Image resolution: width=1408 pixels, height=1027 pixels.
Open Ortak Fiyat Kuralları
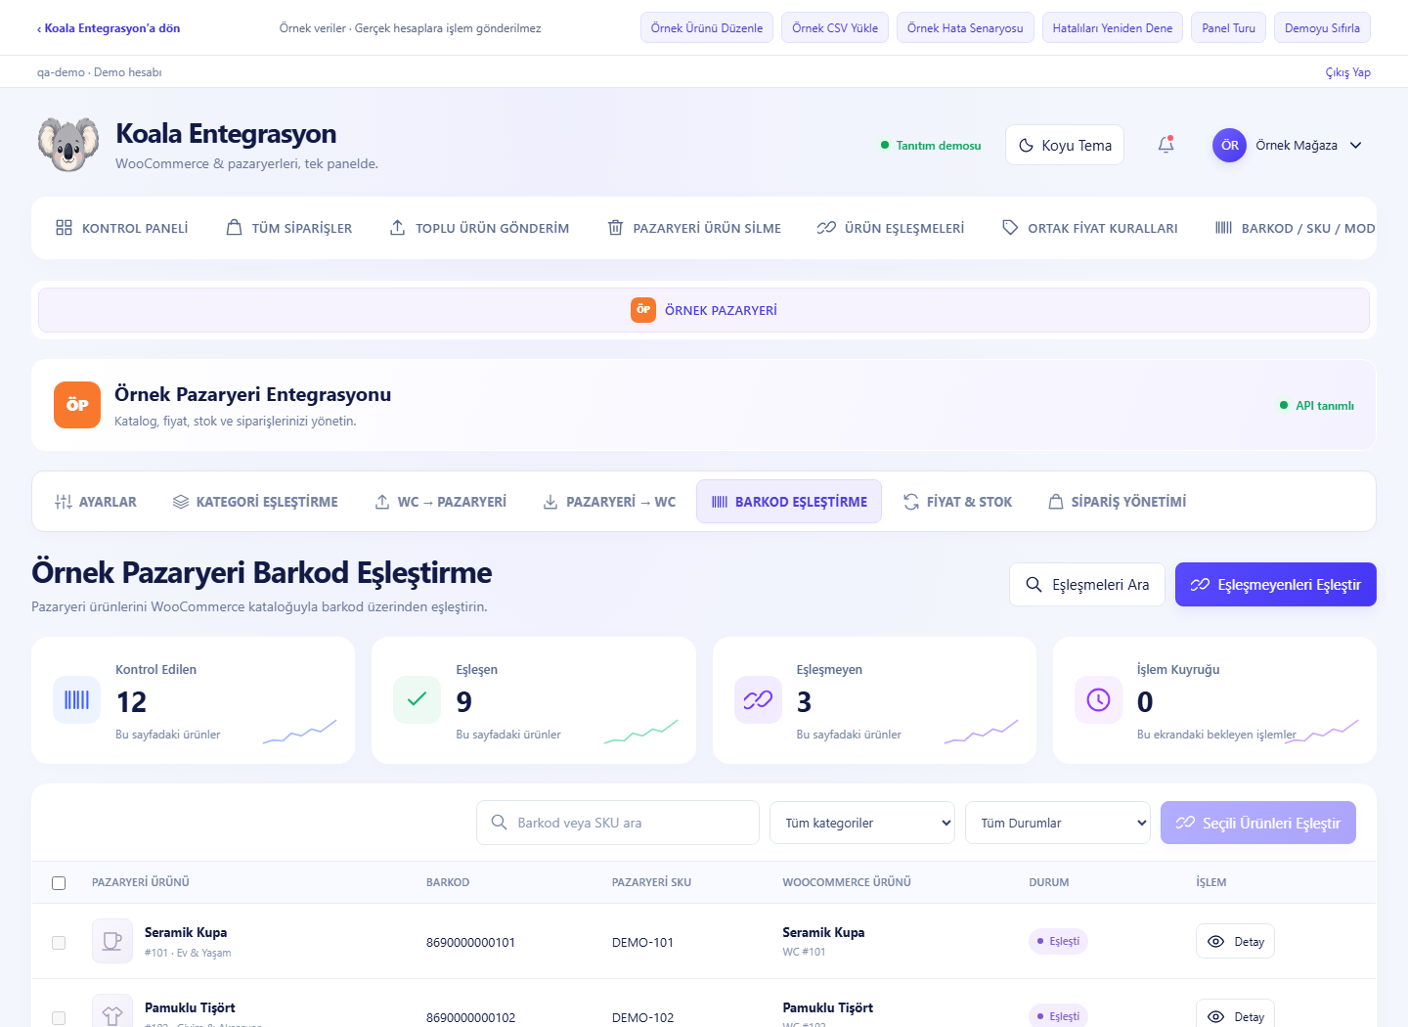[x=1090, y=228]
